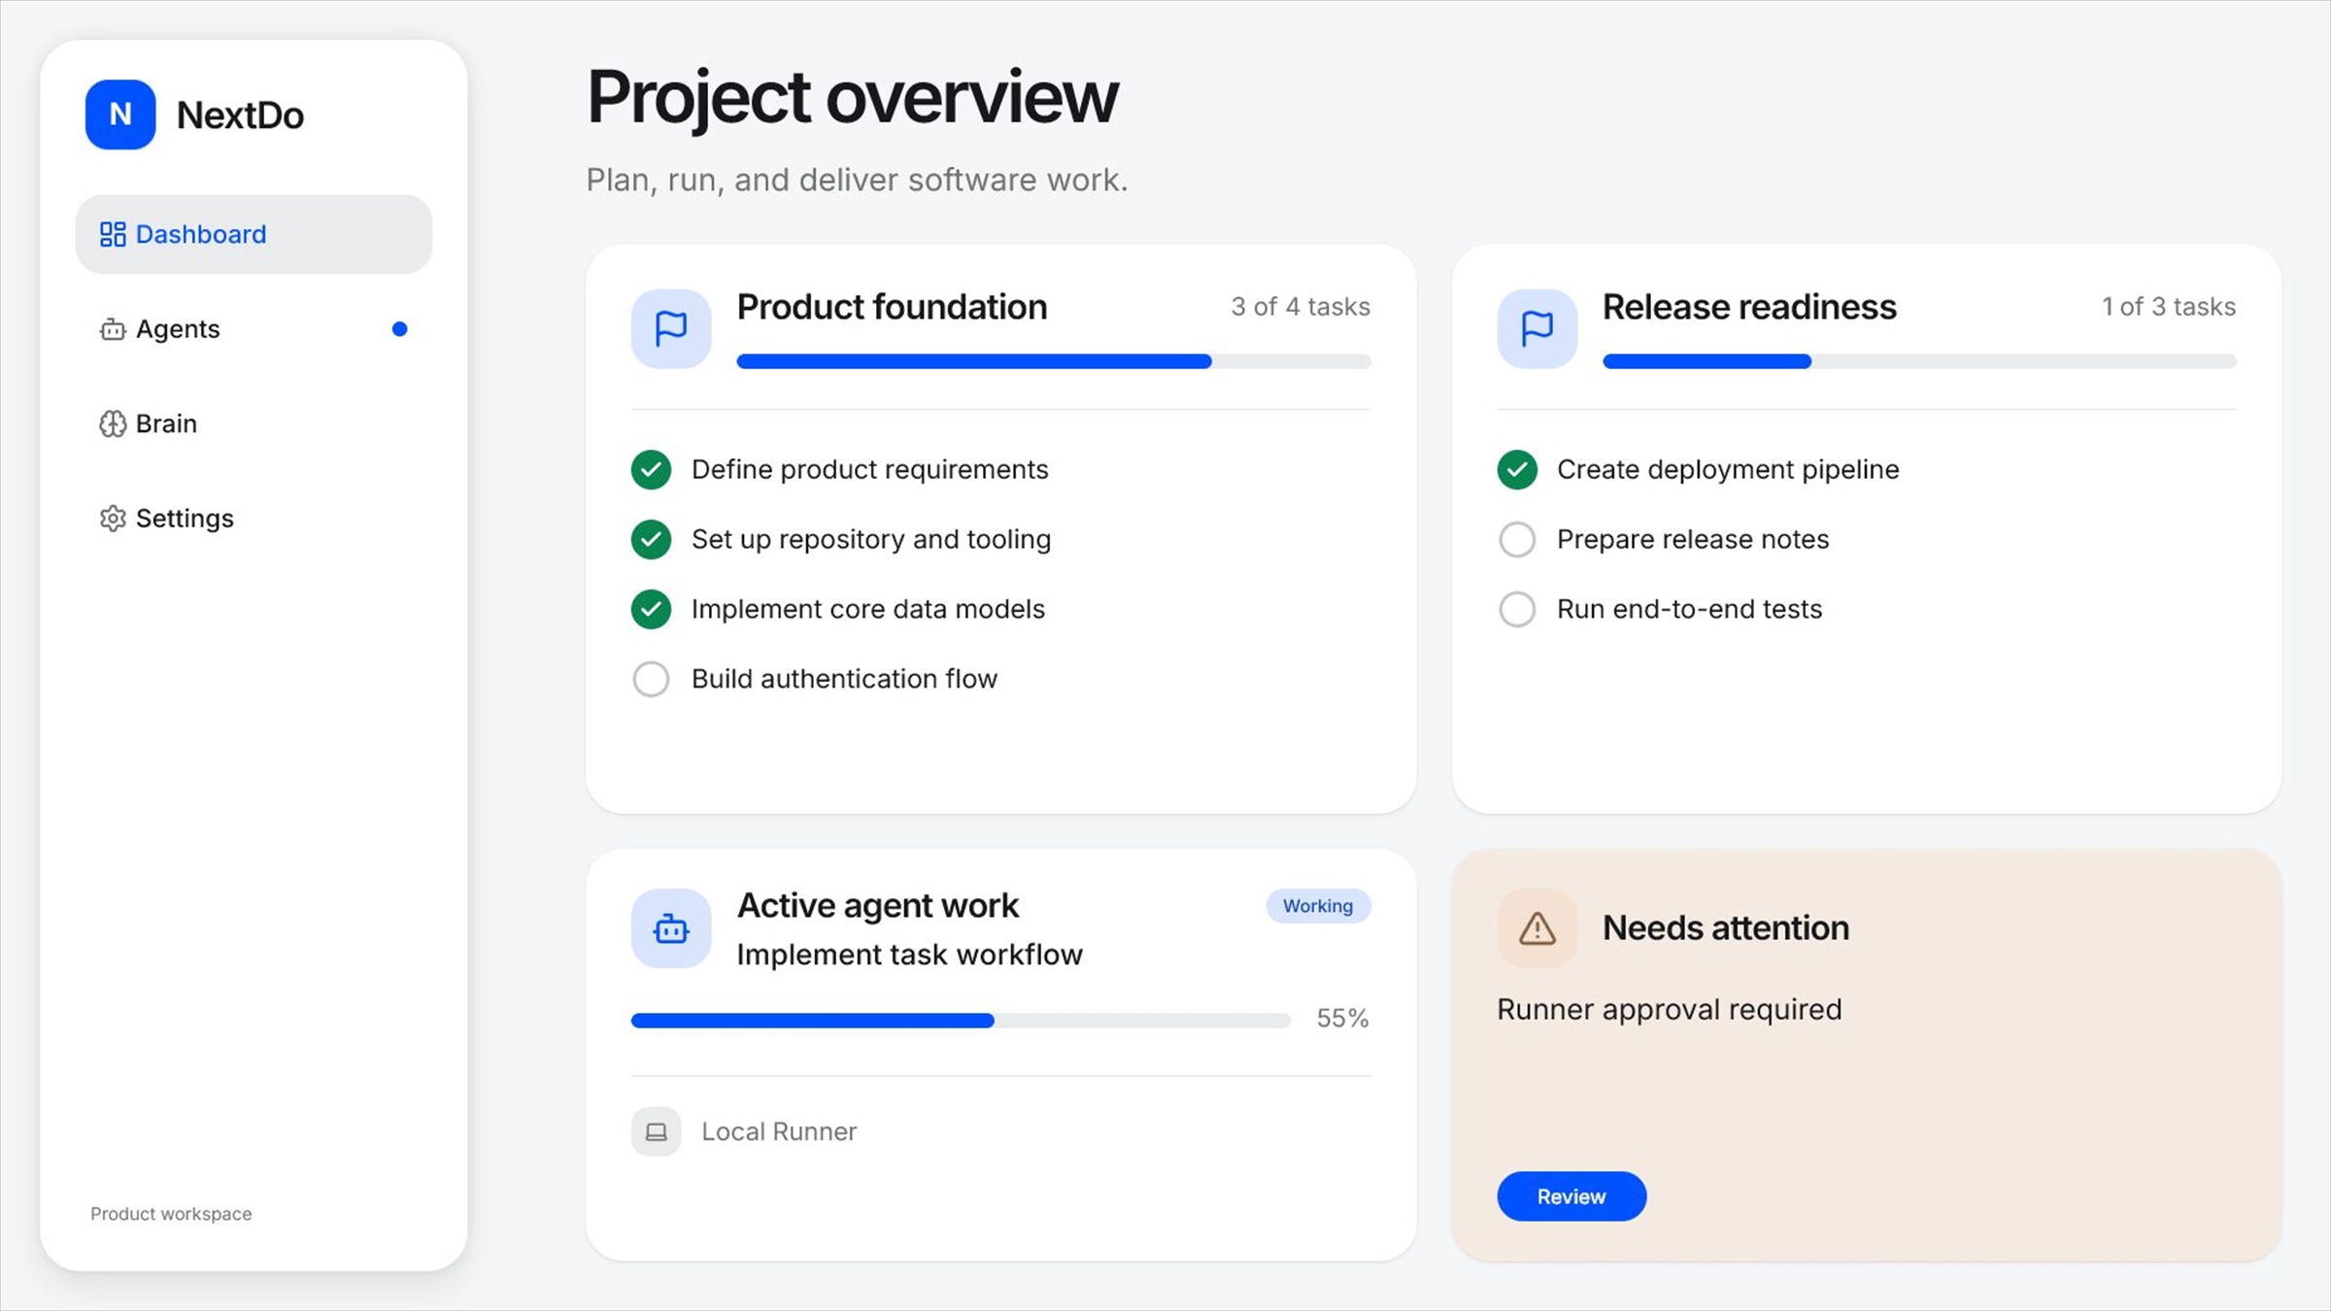Screen dimensions: 2331x1311
Task: Check off Prepare release notes task
Action: pyautogui.click(x=1517, y=540)
